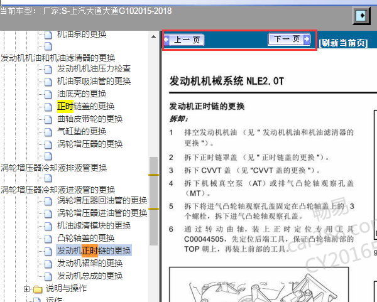This screenshot has width=377, height=302.
Task: Click page icon beside 机油泵吸油管的更换
Action: pyautogui.click(x=48, y=82)
